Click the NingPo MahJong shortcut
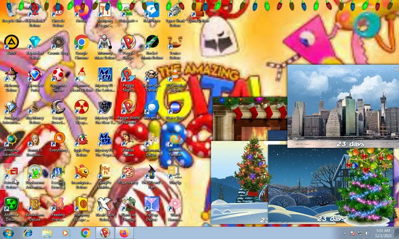The width and height of the screenshot is (399, 239). (x=105, y=176)
